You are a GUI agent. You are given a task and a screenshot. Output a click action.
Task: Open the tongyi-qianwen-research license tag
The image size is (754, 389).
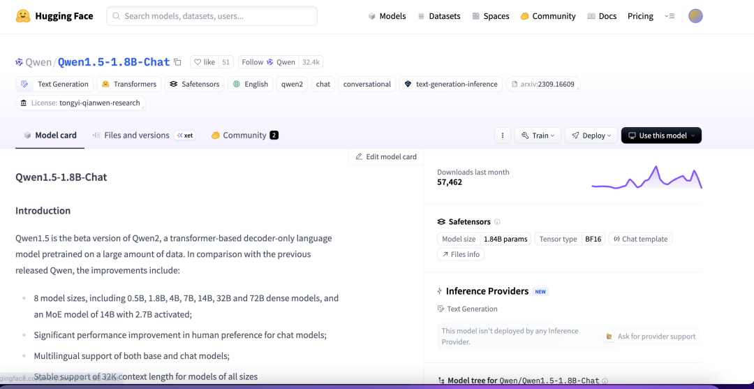click(81, 103)
